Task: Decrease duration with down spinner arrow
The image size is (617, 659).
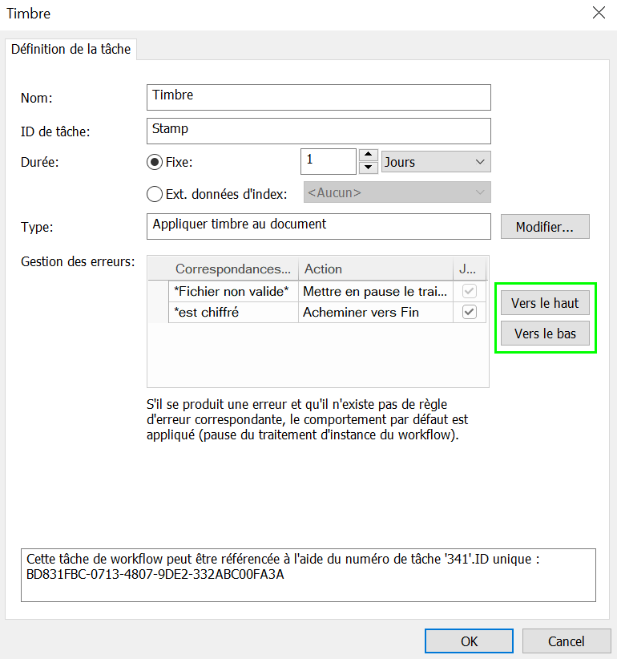Action: point(368,168)
